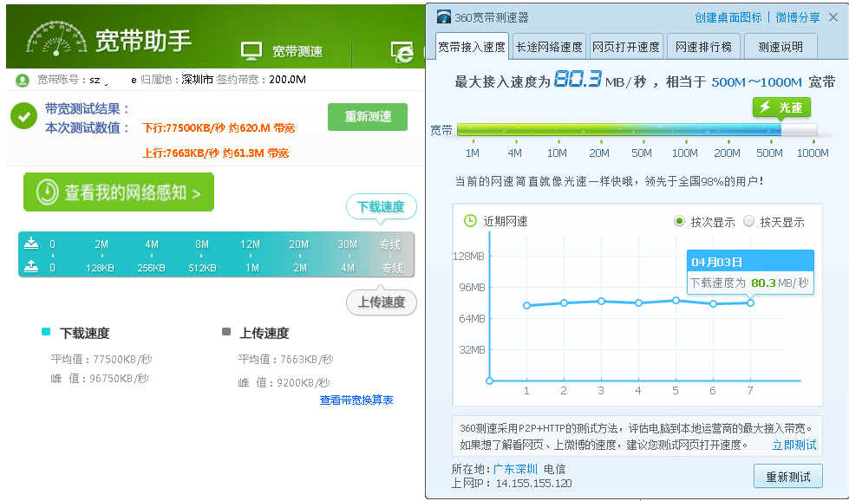Click the green 重新测速 button
849x501 pixels.
(368, 117)
